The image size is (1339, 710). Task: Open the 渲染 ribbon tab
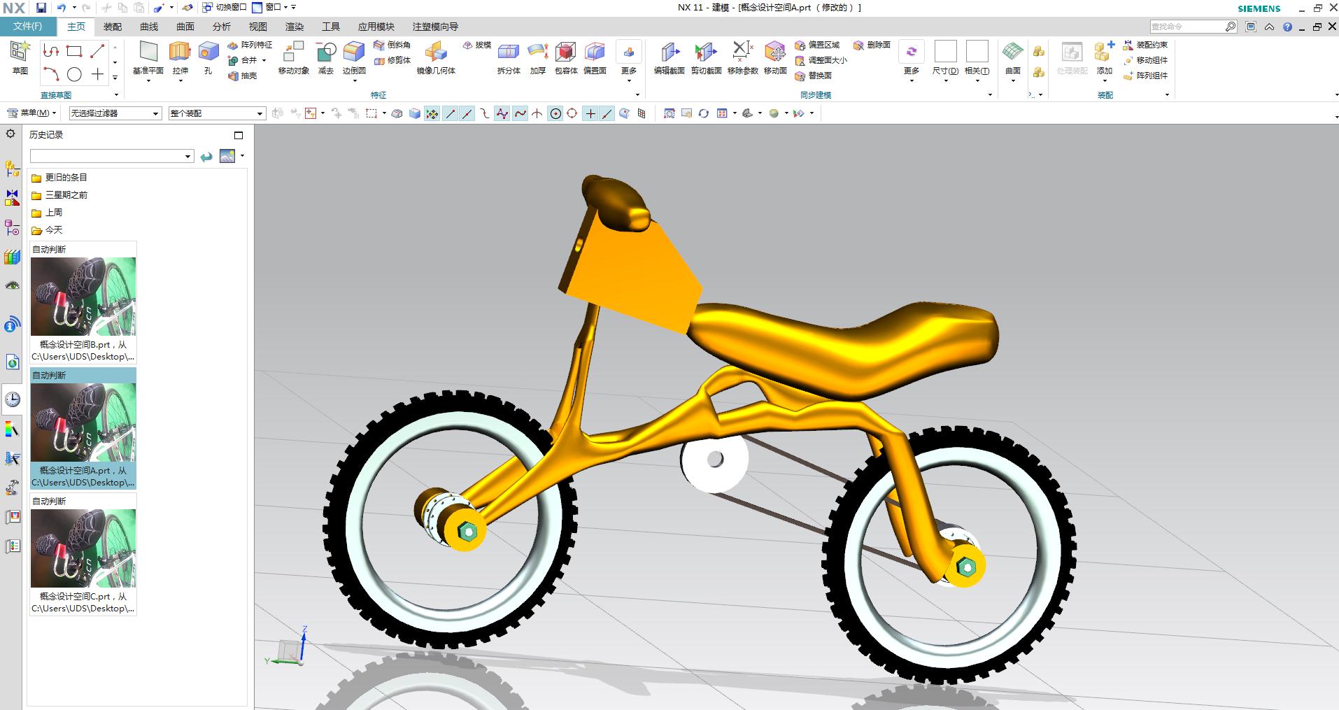pyautogui.click(x=295, y=27)
